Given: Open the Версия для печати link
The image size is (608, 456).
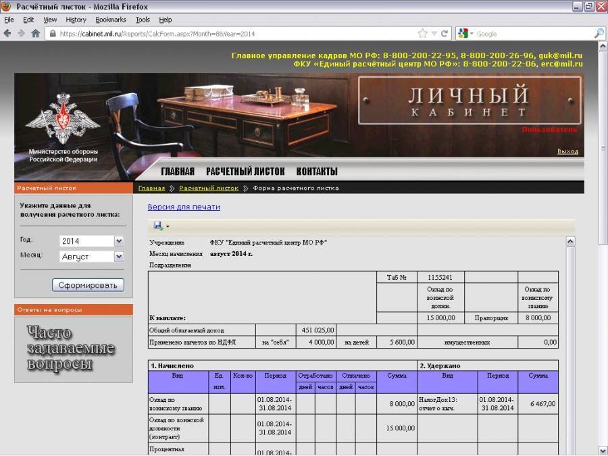Looking at the screenshot, I should pos(184,207).
